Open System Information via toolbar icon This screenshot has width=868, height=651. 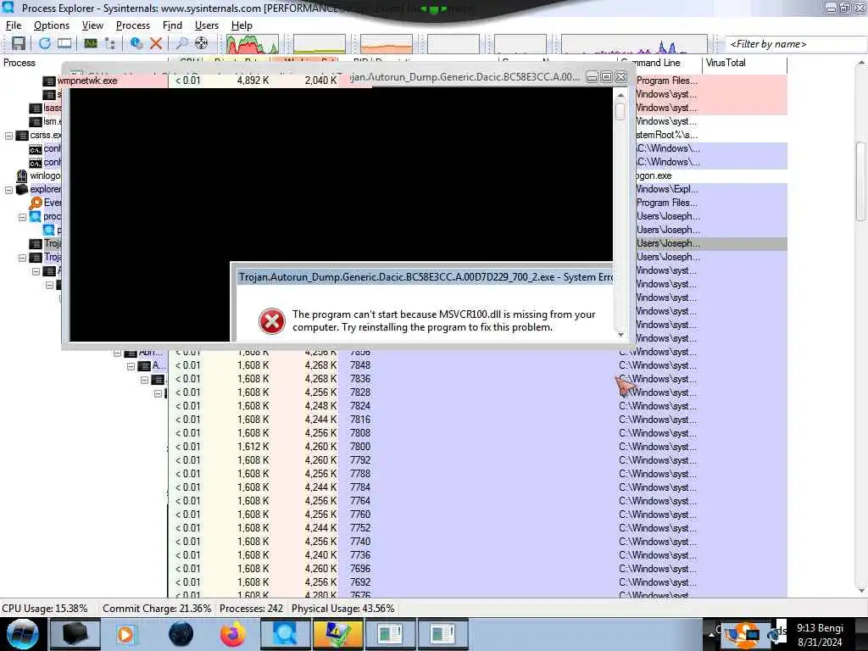pyautogui.click(x=90, y=43)
